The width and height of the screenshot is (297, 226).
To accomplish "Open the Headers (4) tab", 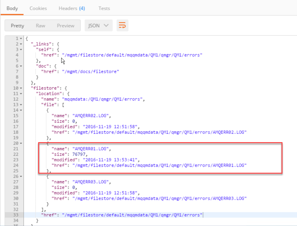I will 72,8.
